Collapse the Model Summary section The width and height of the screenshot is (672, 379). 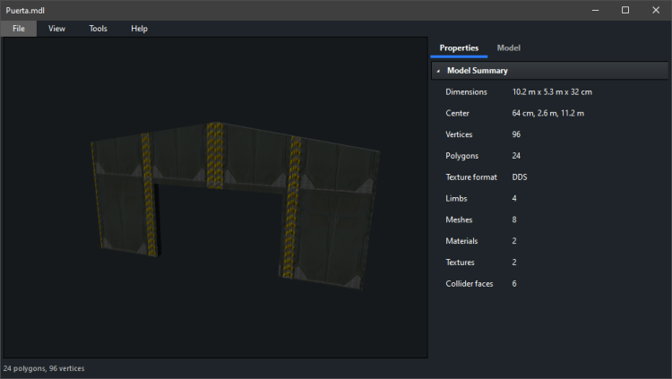pyautogui.click(x=438, y=71)
